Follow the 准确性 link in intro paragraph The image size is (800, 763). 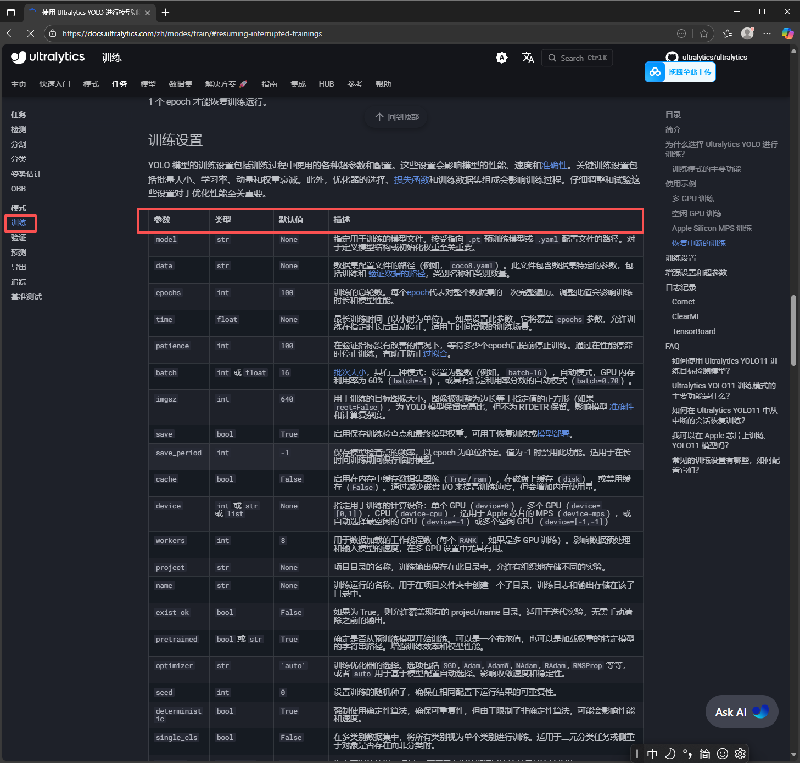click(555, 165)
